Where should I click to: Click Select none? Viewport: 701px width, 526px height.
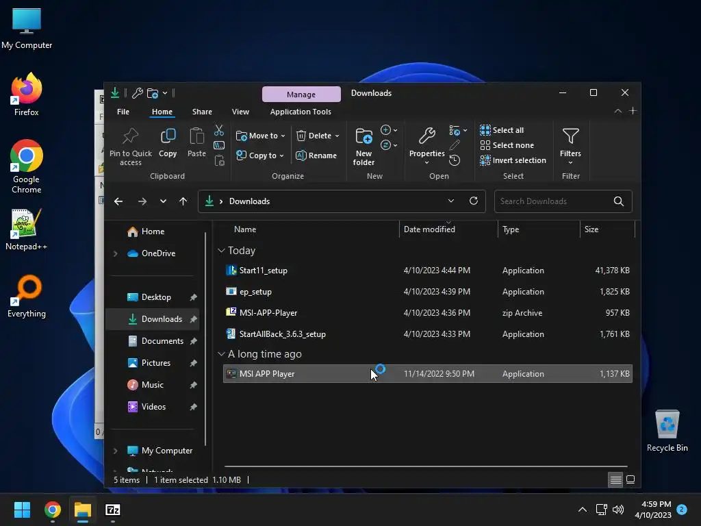click(507, 145)
